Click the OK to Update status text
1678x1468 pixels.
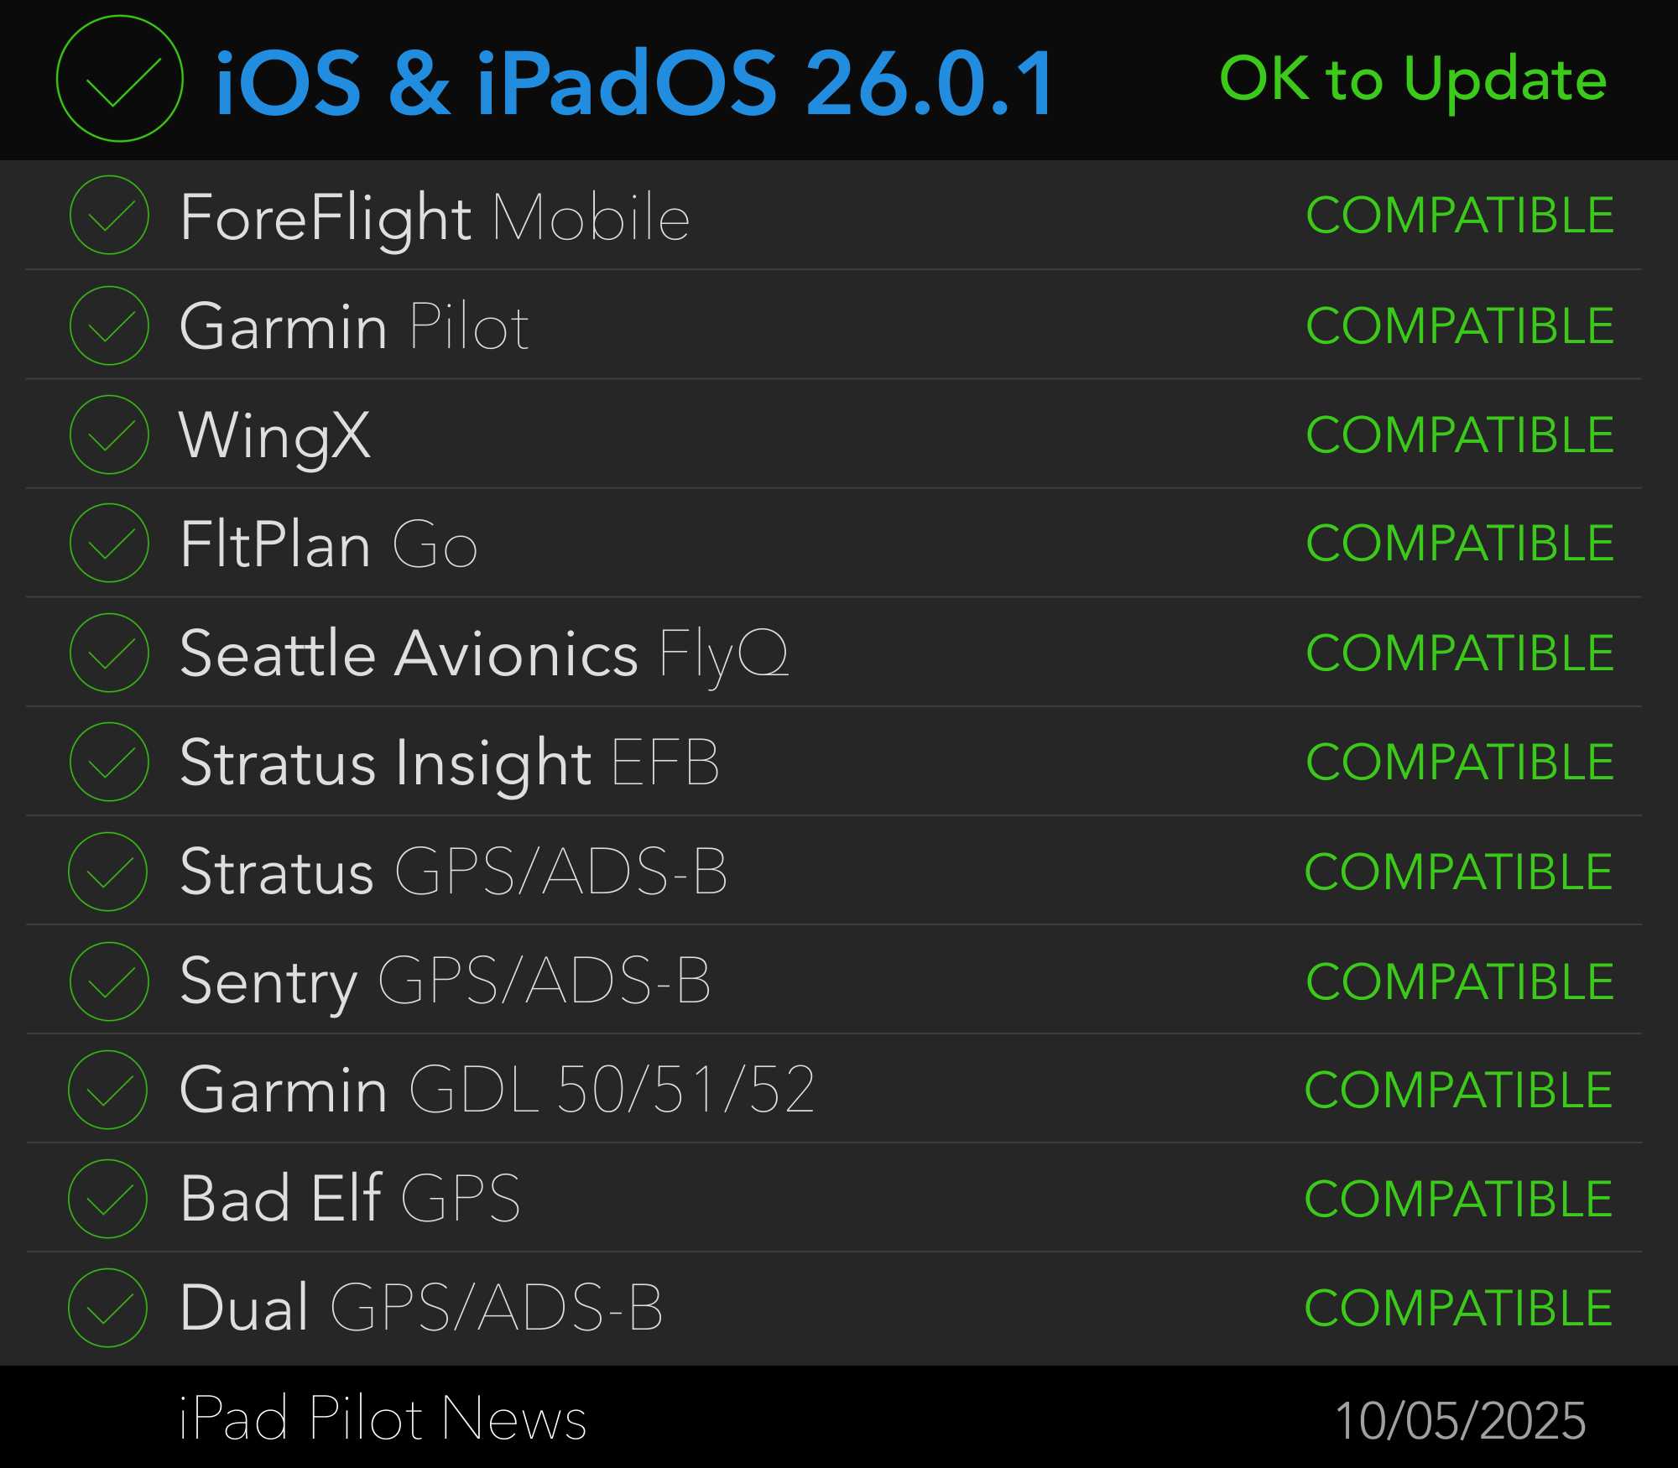[x=1413, y=79]
